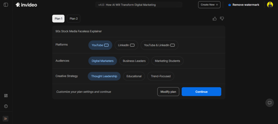Image resolution: width=278 pixels, height=124 pixels.
Task: Click the invideo logo
Action: point(26,5)
